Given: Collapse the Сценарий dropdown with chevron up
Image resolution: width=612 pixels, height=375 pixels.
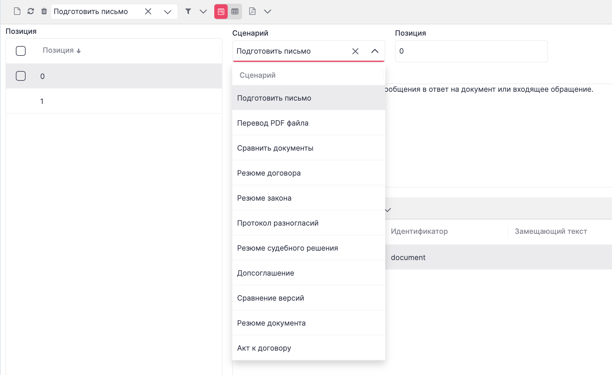Looking at the screenshot, I should point(375,51).
